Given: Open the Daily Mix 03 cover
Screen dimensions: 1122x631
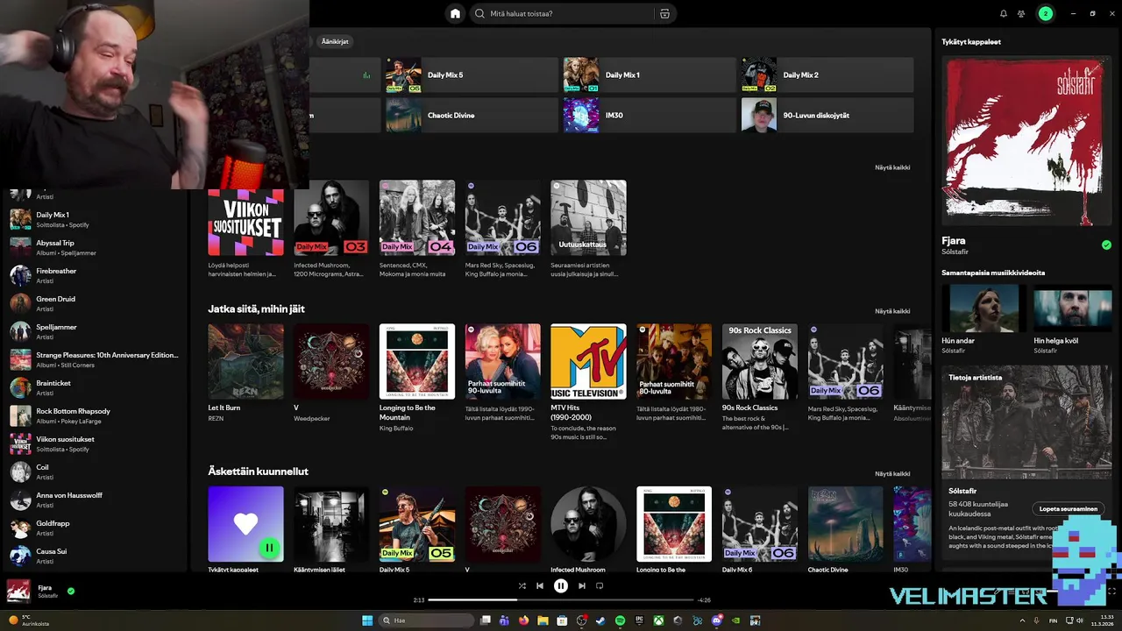Looking at the screenshot, I should 331,218.
